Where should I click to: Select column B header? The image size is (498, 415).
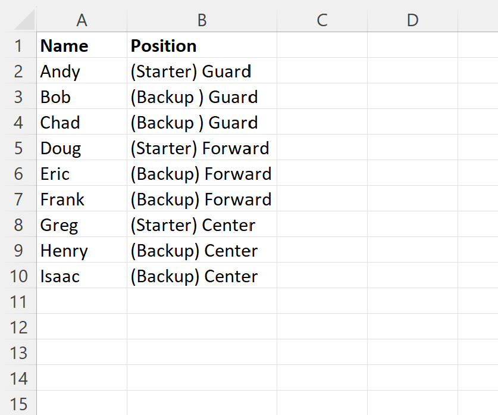(x=202, y=20)
